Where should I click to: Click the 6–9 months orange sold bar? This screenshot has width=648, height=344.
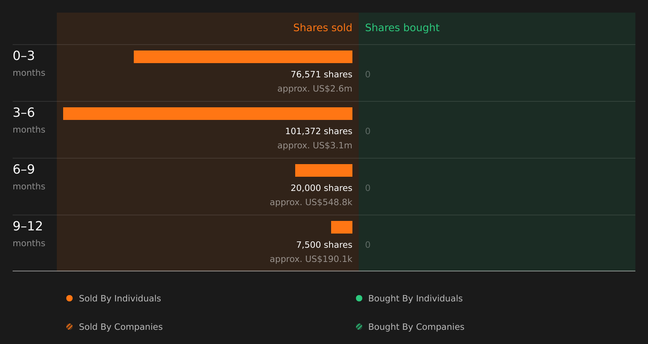324,170
